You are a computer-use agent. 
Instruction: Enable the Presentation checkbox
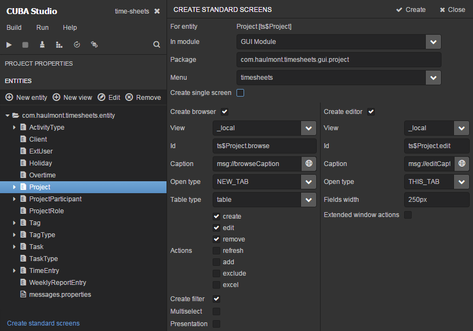[x=216, y=324]
